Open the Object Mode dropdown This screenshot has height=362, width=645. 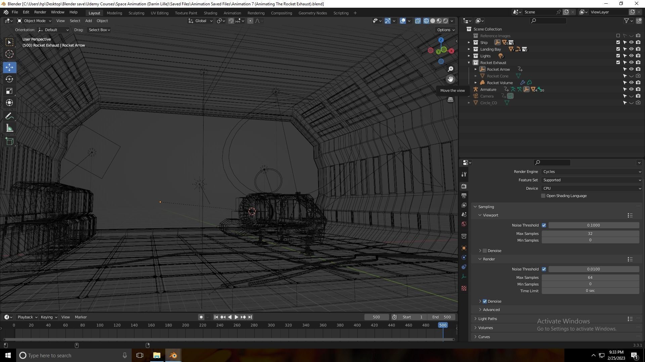pyautogui.click(x=34, y=21)
